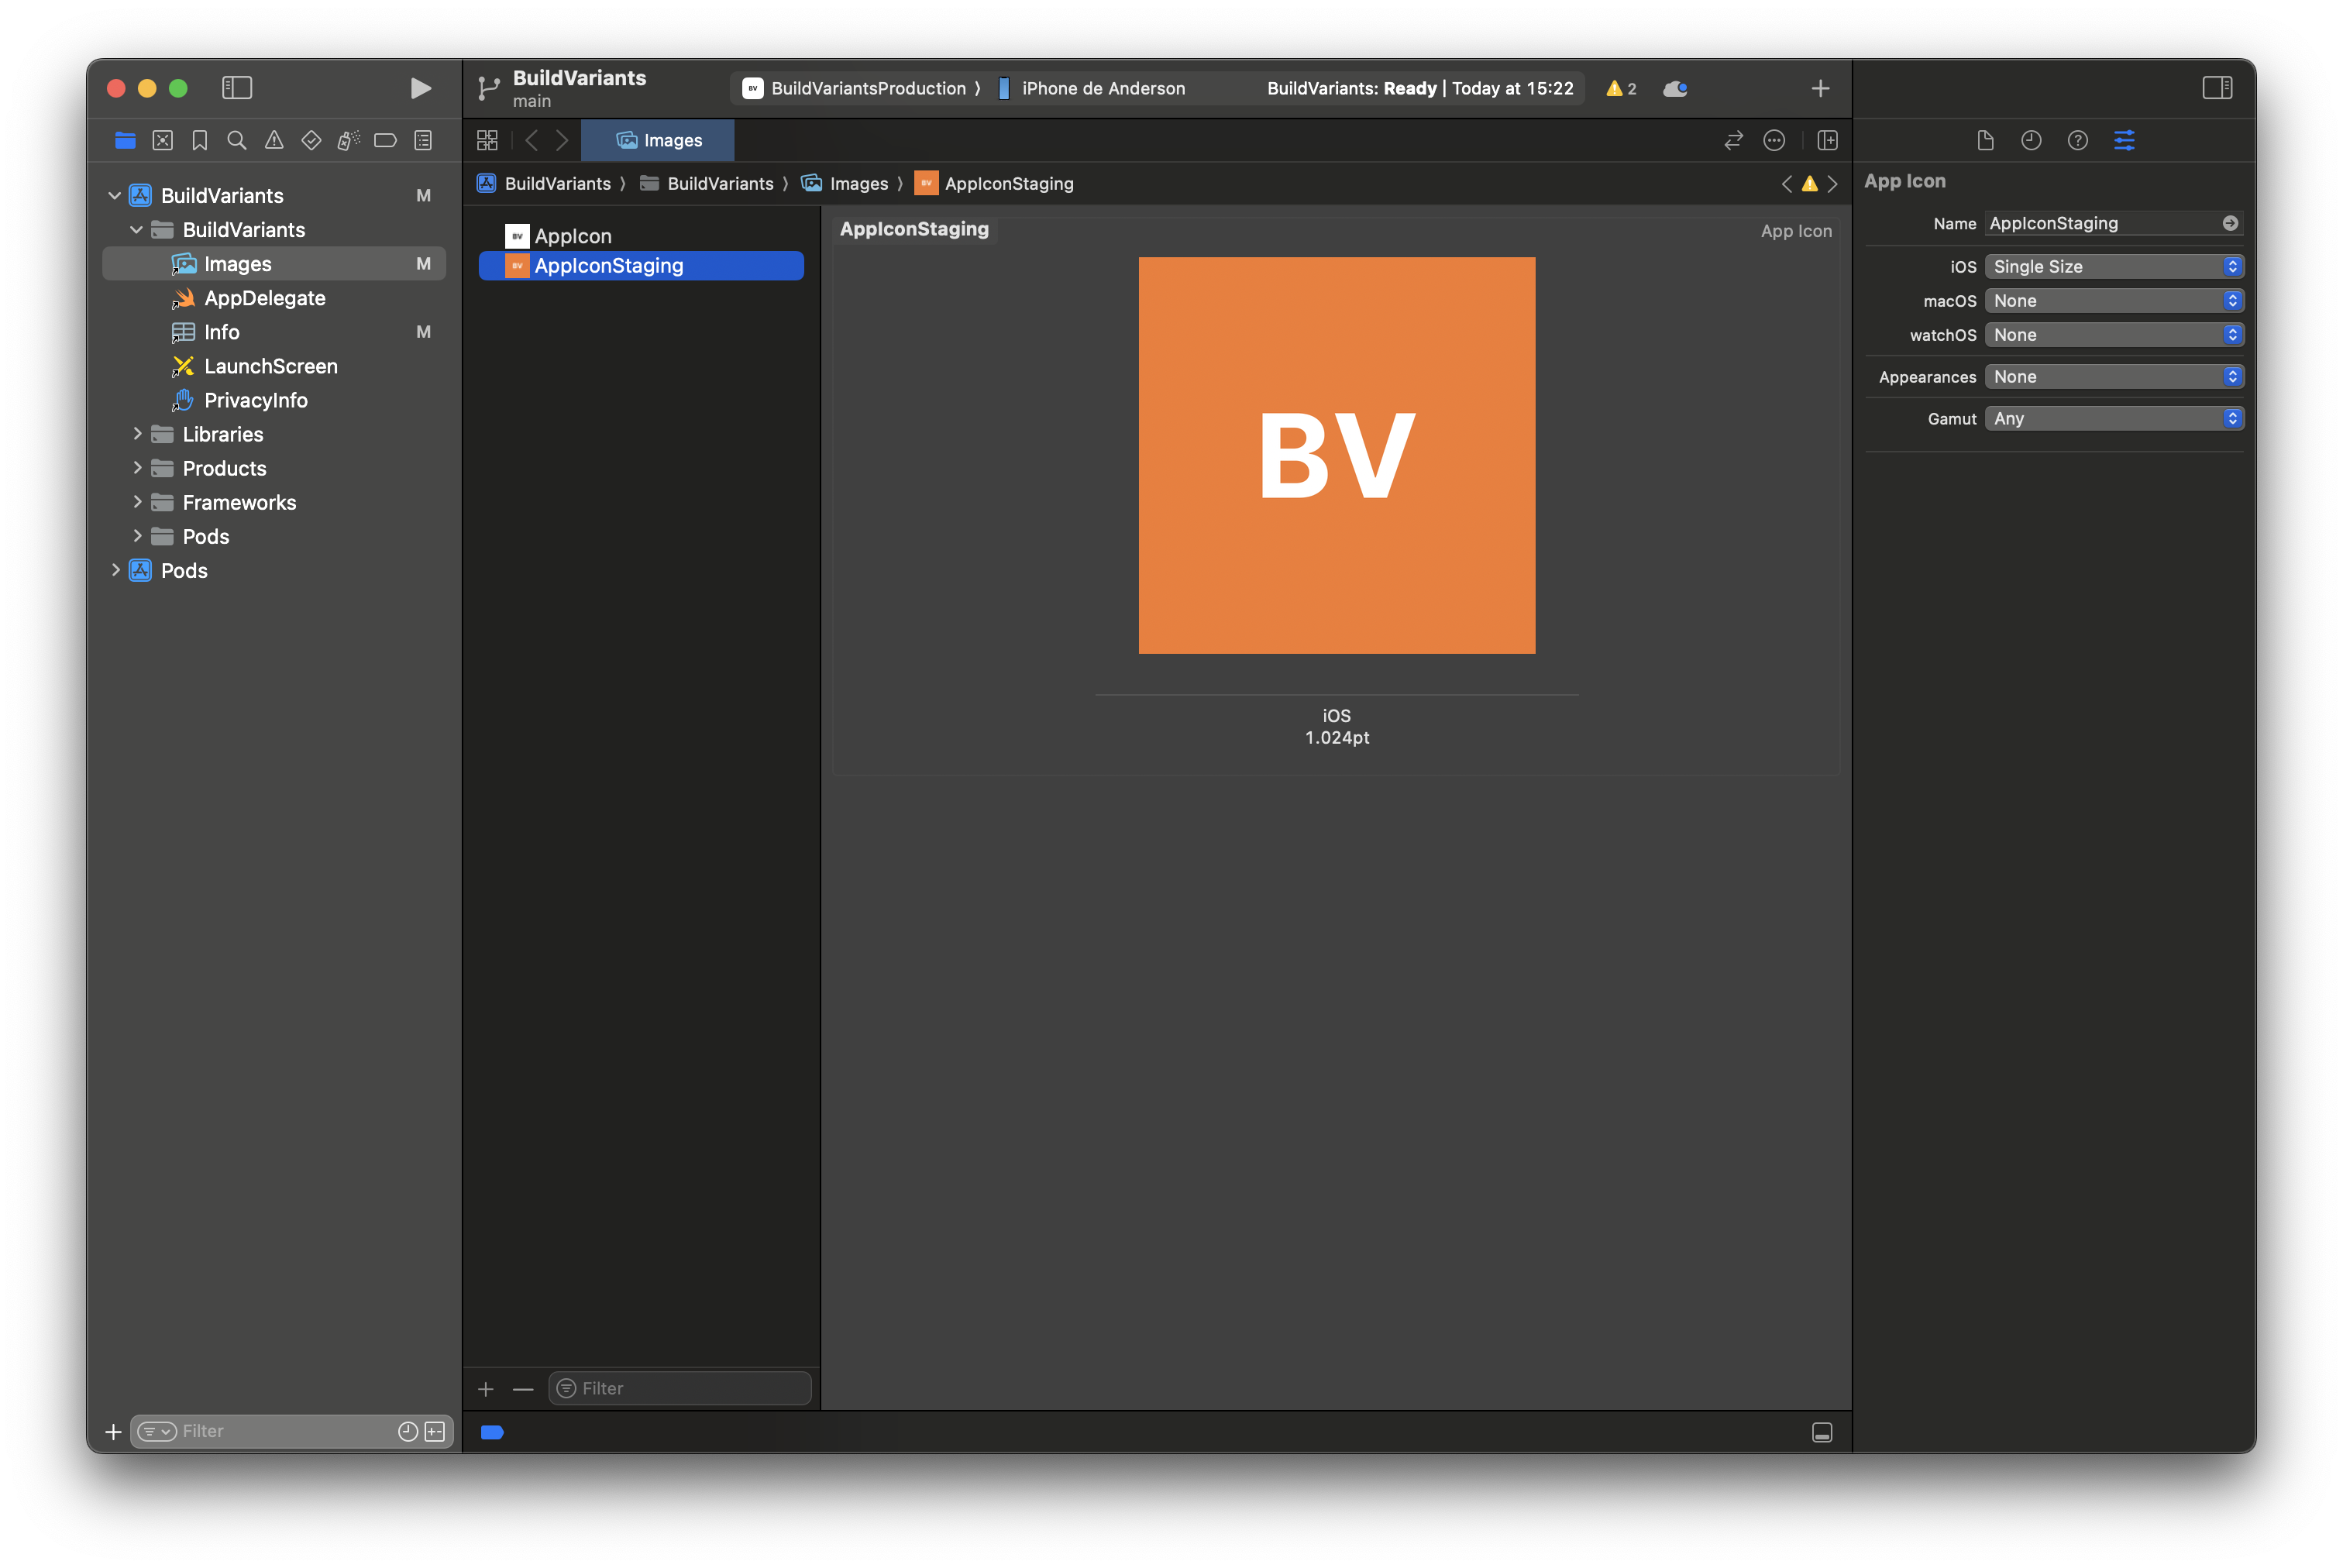The height and width of the screenshot is (1568, 2343).
Task: Select the AppIconStaging asset row
Action: coord(641,265)
